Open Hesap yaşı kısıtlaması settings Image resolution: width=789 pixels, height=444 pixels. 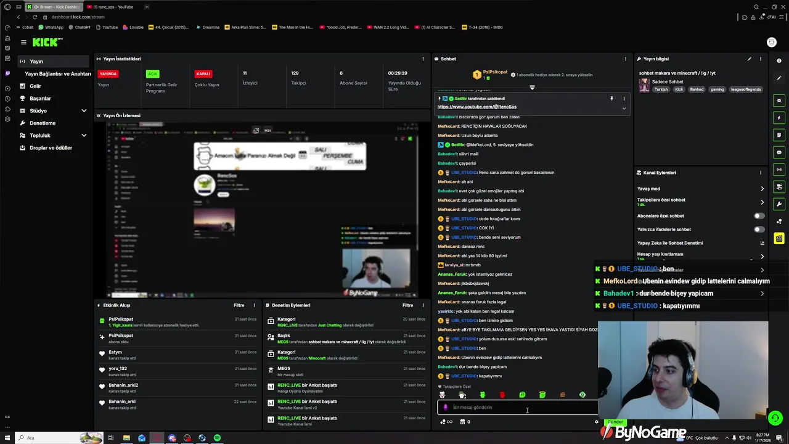click(700, 256)
